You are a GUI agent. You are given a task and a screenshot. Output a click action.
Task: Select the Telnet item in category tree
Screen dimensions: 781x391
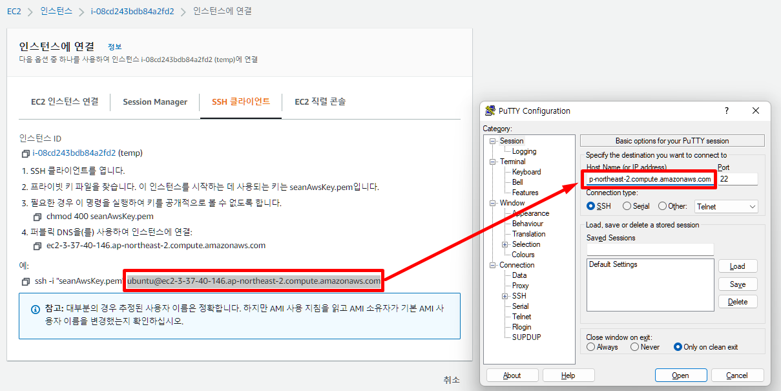coord(522,317)
